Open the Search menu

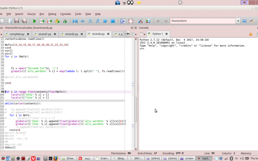(x=19, y=14)
